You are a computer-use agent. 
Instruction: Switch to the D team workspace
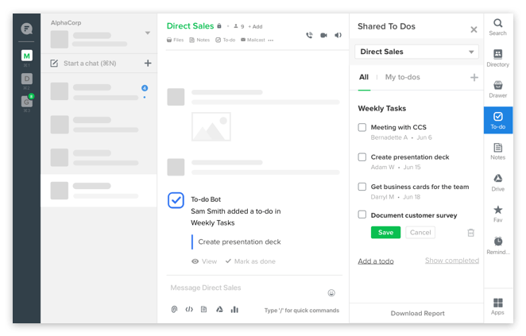click(x=26, y=79)
